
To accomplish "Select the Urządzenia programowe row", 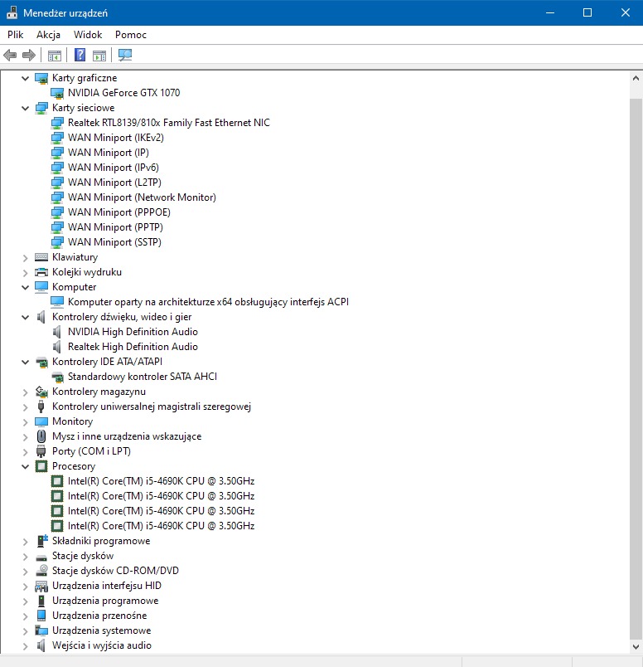I will (x=105, y=601).
